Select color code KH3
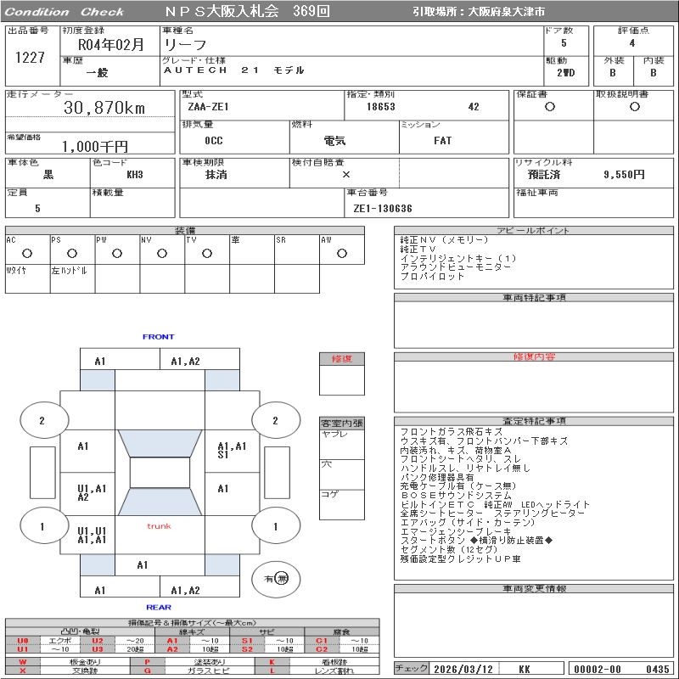This screenshot has width=679, height=679. [135, 175]
